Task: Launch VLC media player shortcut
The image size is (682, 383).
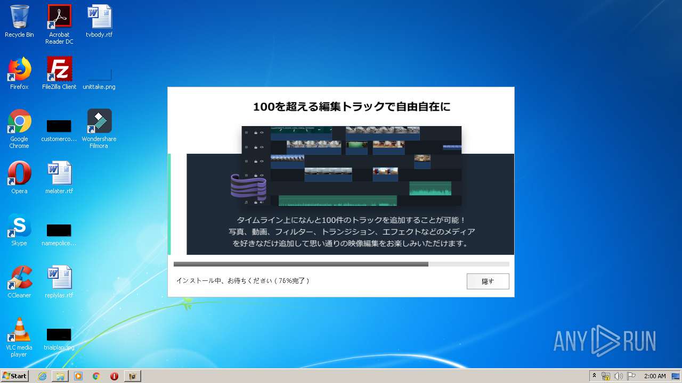Action: click(x=19, y=337)
